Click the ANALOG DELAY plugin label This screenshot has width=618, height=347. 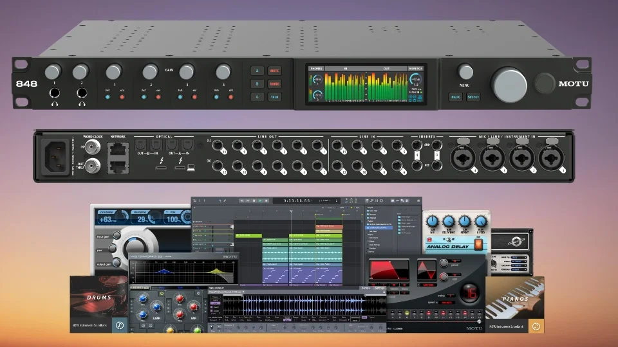(448, 247)
